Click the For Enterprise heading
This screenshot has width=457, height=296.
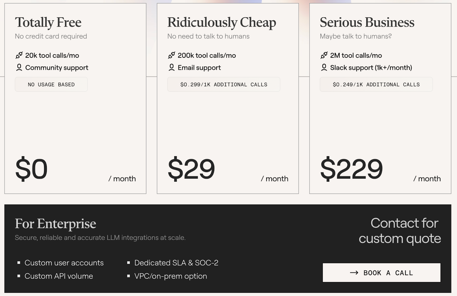pos(55,224)
